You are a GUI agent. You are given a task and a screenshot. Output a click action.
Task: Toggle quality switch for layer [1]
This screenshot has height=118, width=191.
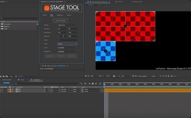[x=48, y=92]
